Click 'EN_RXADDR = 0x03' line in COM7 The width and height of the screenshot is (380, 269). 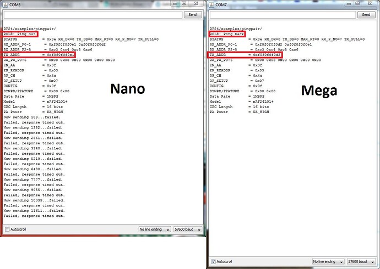tap(237, 70)
